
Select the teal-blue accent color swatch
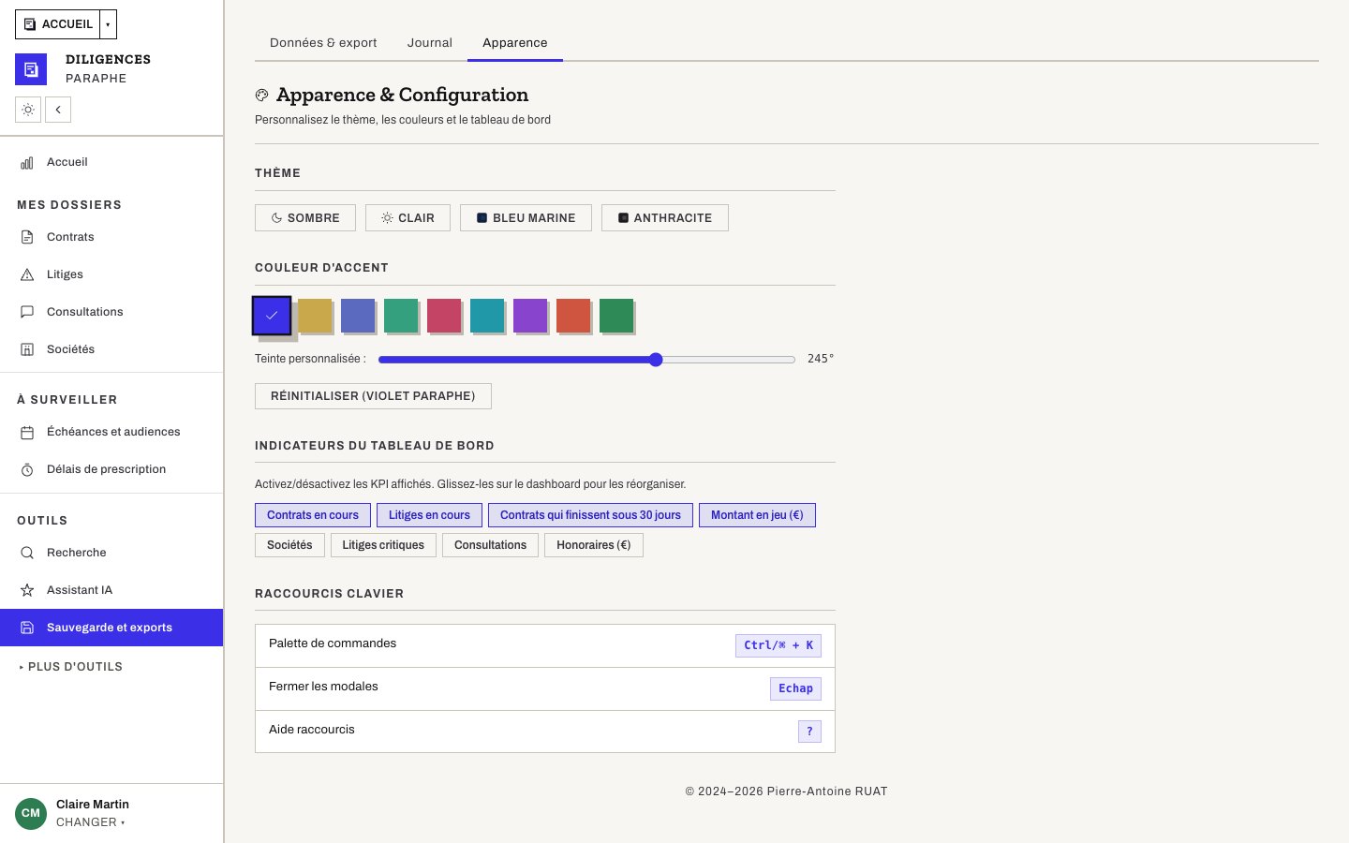(487, 316)
